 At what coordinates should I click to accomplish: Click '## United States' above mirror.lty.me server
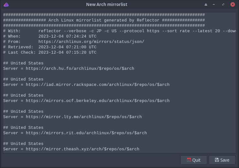pos(23,111)
